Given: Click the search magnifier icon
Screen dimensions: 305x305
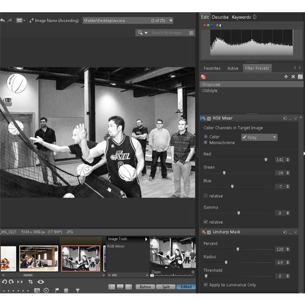Looking at the screenshot, I should pyautogui.click(x=140, y=32).
